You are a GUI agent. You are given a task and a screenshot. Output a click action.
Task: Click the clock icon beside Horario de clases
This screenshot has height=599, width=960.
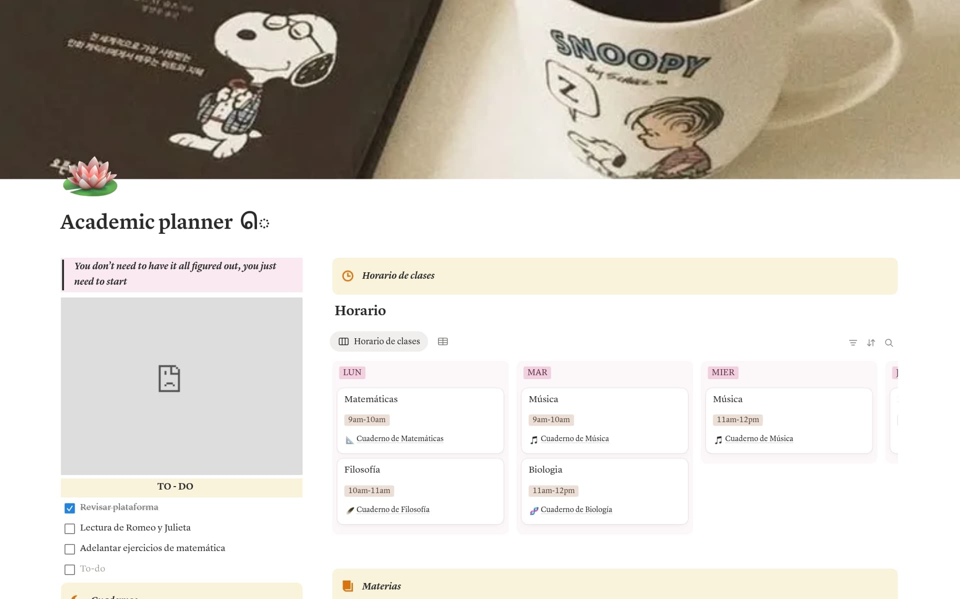point(347,276)
